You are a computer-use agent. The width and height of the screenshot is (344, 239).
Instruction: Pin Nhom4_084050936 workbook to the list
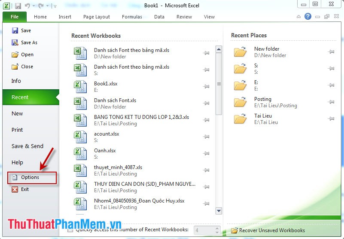click(x=206, y=204)
